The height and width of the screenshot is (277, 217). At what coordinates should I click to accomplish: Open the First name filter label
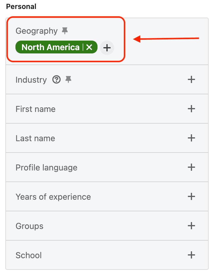coord(35,109)
